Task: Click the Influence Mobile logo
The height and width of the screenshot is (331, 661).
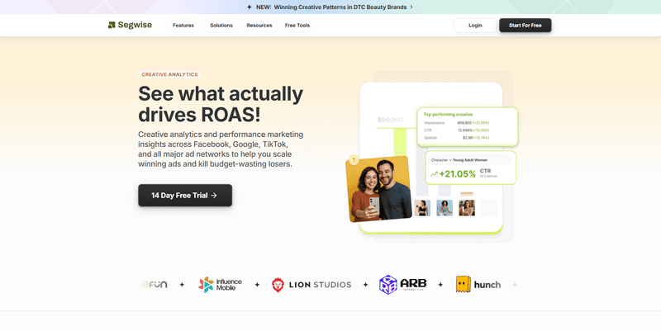Action: (x=220, y=285)
